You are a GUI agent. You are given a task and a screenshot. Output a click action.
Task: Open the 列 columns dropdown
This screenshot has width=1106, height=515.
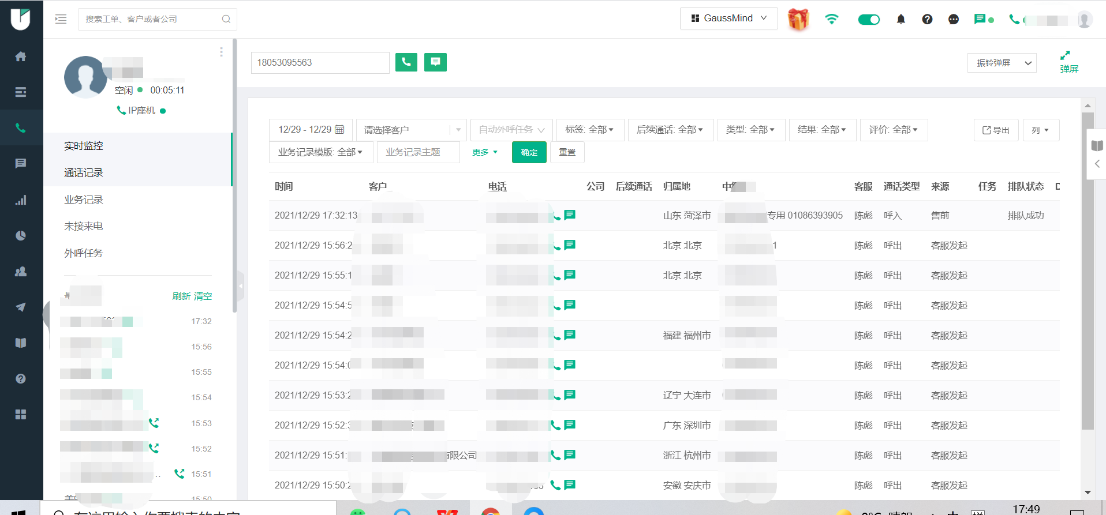1041,130
